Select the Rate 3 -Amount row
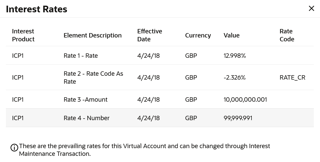This screenshot has height=162, width=320. 85,100
